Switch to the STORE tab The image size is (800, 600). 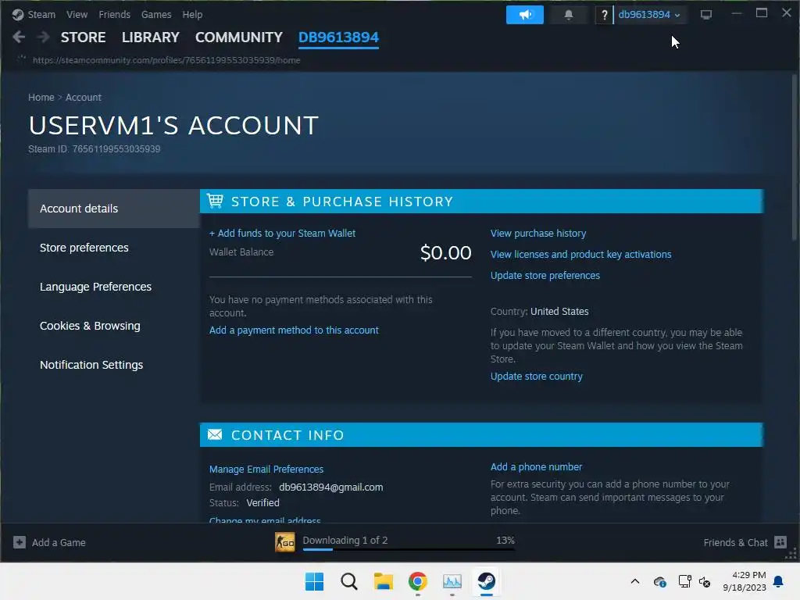pos(83,37)
